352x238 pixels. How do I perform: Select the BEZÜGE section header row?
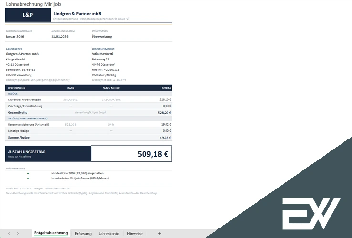[88, 94]
